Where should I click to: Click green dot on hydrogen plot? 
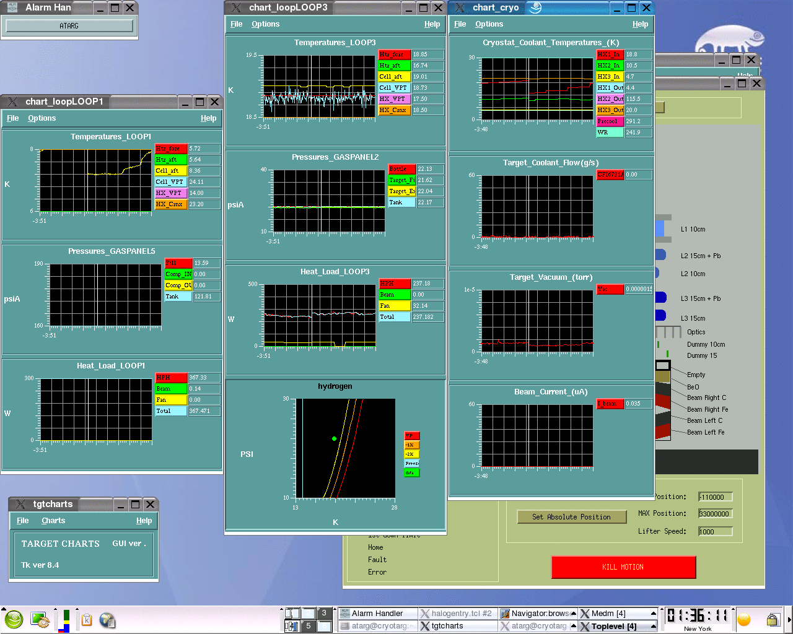tap(335, 439)
